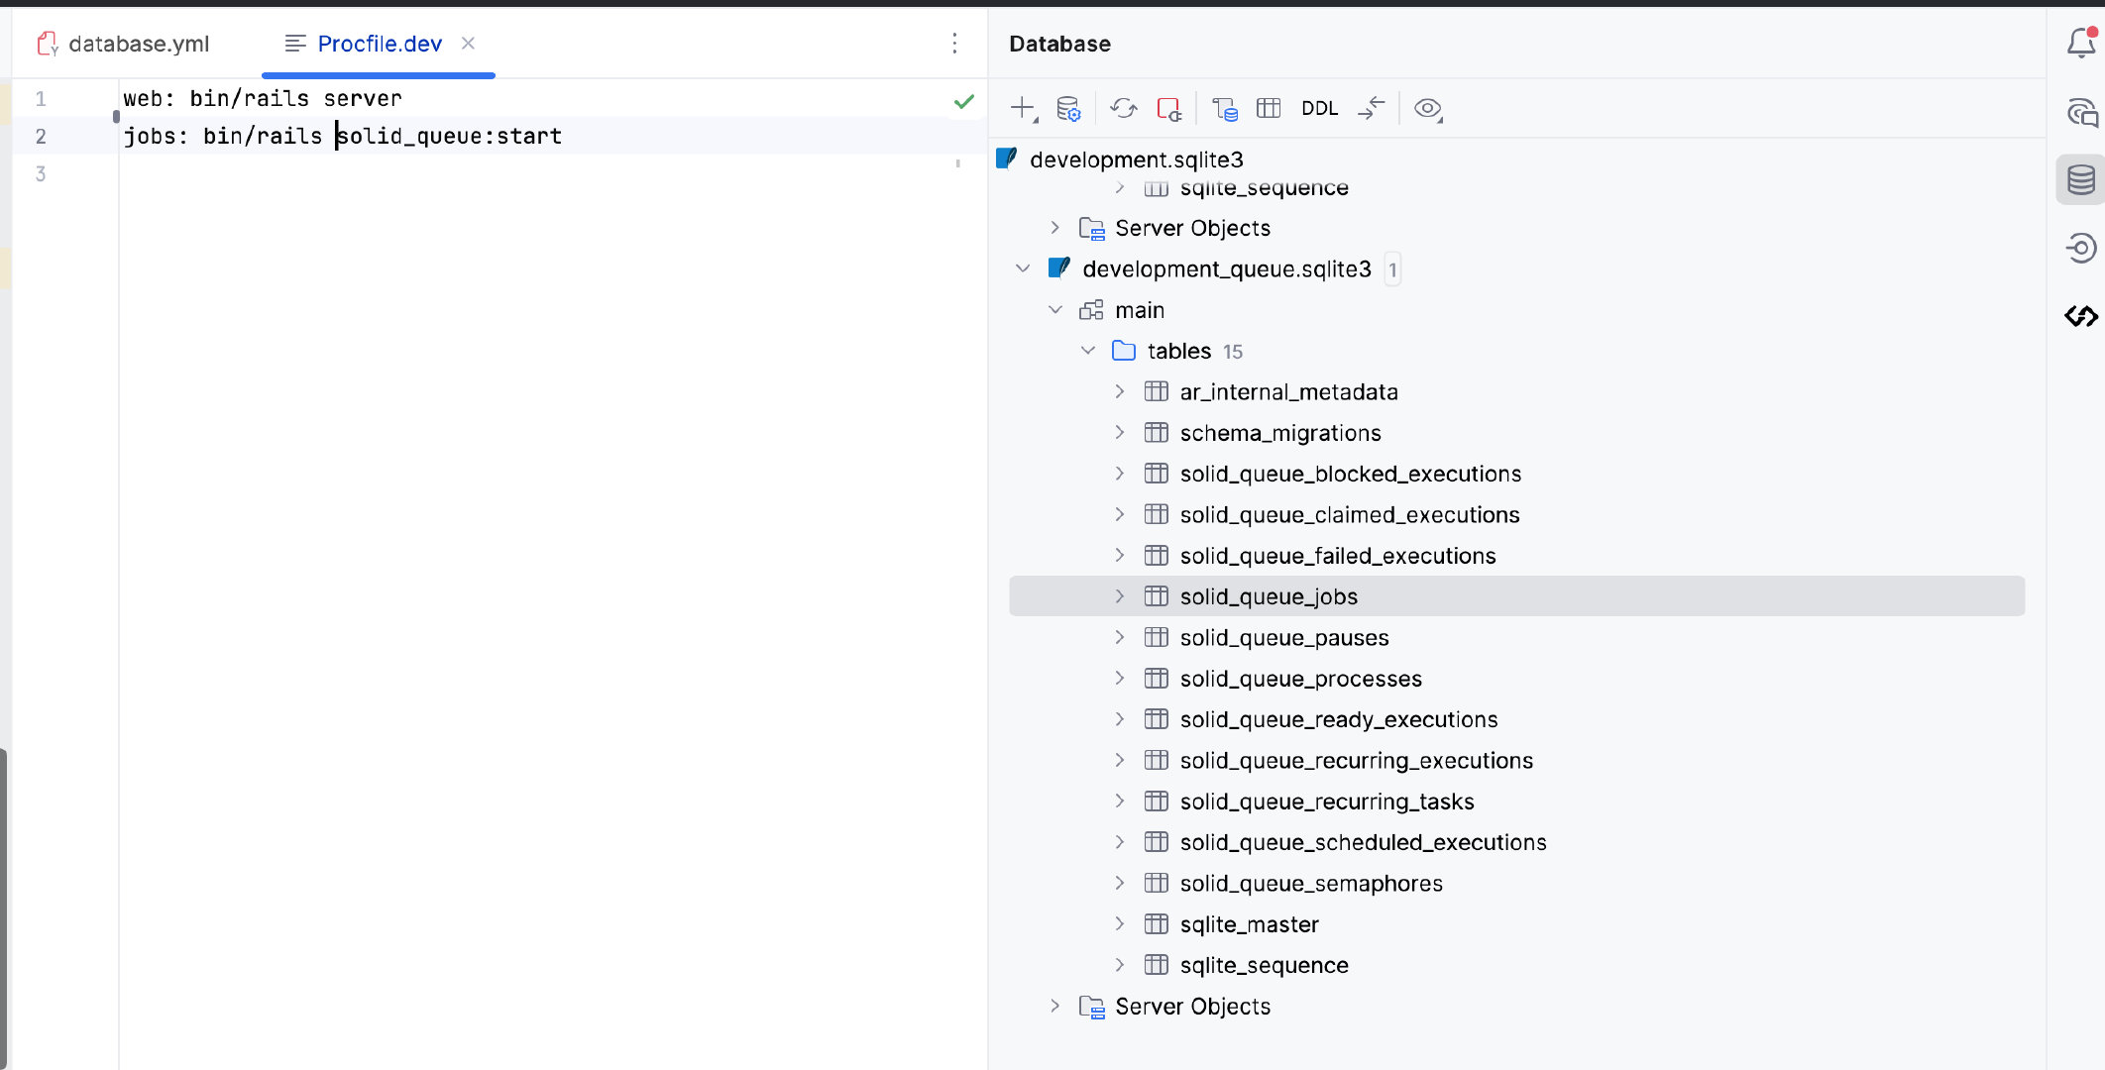Open view options eye icon
Image resolution: width=2105 pixels, height=1070 pixels.
point(1427,108)
